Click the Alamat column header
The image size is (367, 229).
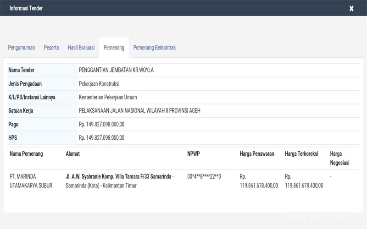point(72,154)
